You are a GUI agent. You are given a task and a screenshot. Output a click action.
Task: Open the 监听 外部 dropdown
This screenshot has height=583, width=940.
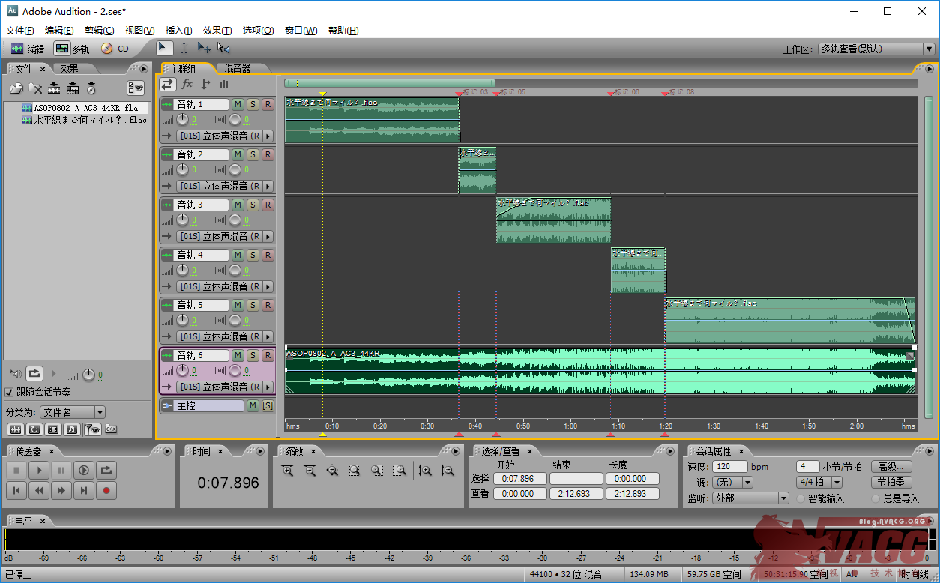point(750,498)
